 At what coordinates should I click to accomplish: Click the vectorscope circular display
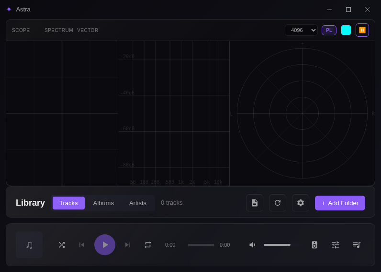[302, 113]
